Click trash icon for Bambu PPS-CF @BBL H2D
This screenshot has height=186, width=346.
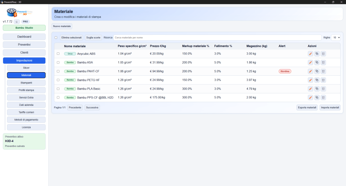(323, 98)
